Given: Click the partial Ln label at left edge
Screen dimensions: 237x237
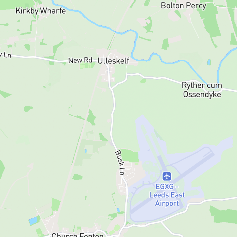Looking at the screenshot, I should point(5,55).
